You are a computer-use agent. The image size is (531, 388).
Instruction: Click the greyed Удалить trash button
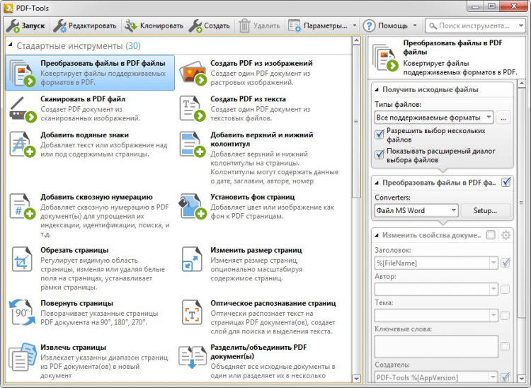[x=259, y=25]
